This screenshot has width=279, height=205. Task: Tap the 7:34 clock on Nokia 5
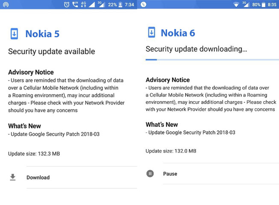[129, 4]
